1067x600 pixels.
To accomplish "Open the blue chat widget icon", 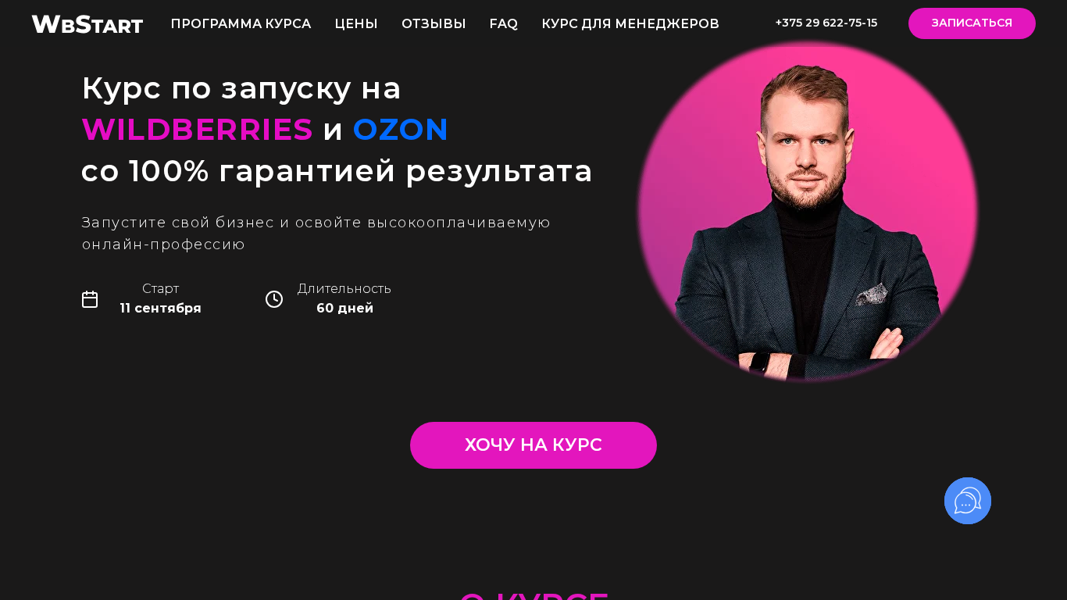I will (x=968, y=501).
